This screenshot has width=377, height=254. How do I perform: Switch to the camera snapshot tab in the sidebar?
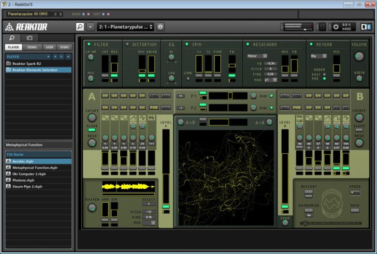click(29, 37)
